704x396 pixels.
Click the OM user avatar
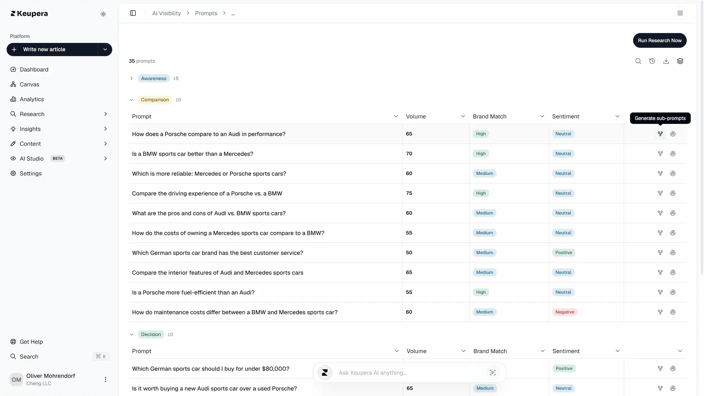(x=16, y=379)
